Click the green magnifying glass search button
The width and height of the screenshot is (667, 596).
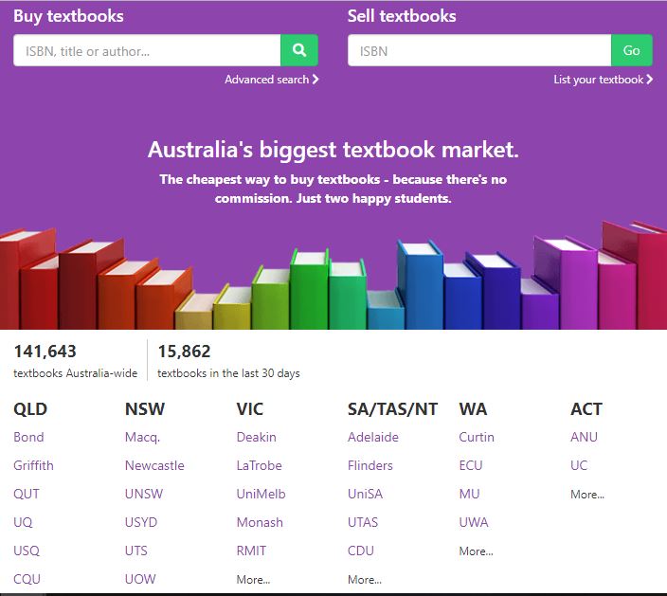point(299,50)
